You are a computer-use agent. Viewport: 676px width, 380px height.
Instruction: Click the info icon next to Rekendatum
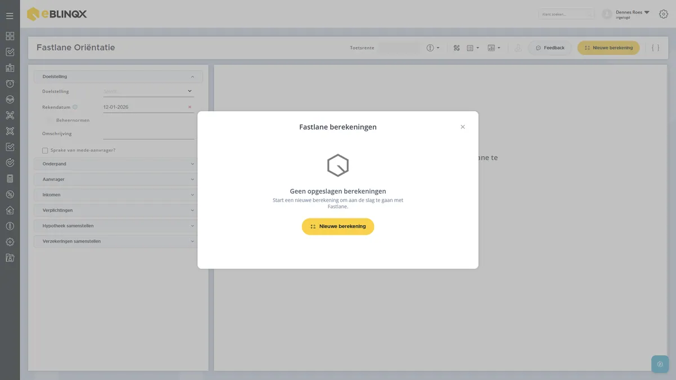[75, 107]
